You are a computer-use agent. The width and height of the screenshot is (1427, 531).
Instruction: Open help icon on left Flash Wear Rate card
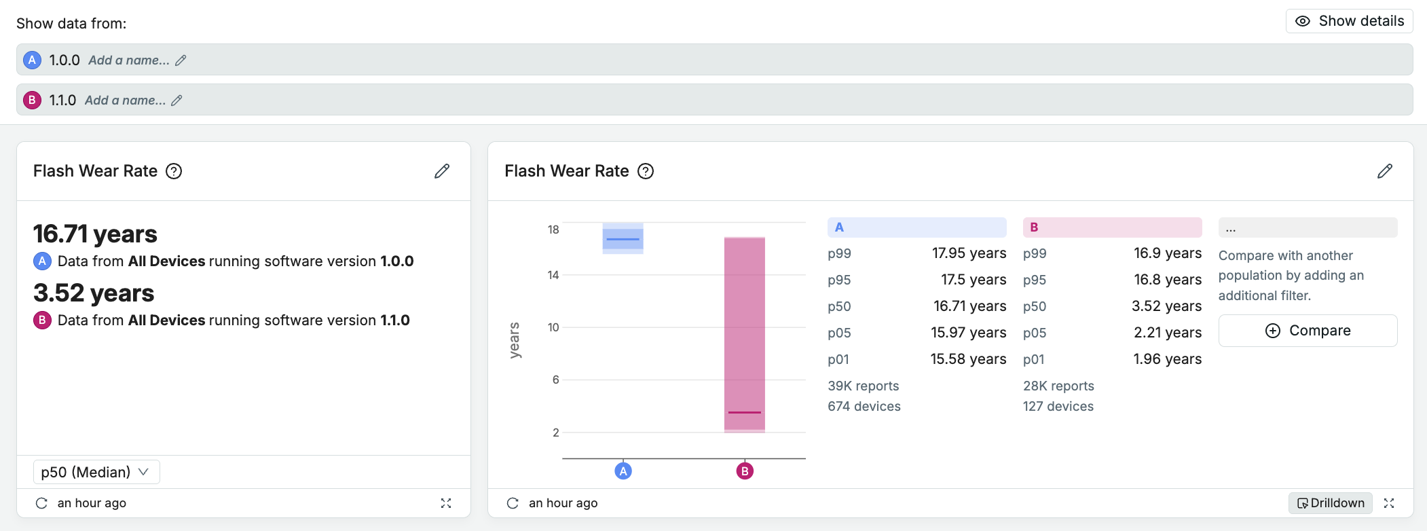coord(174,171)
